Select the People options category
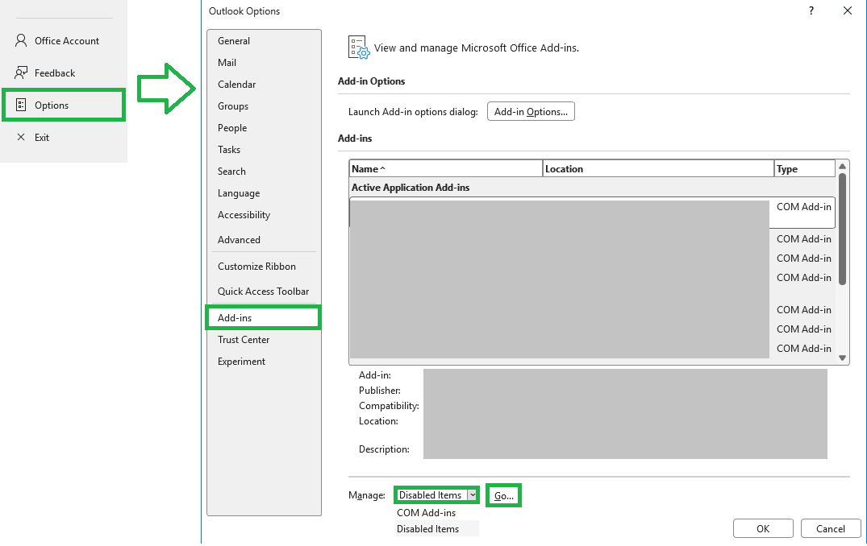867x546 pixels. [264, 127]
